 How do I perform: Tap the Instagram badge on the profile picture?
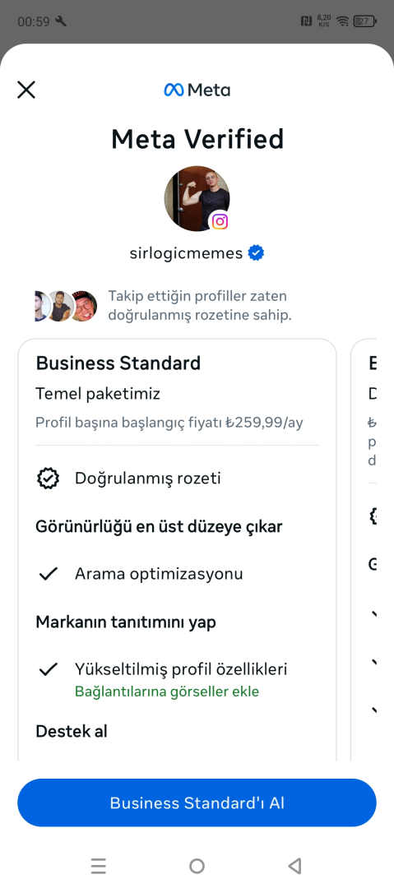220,221
